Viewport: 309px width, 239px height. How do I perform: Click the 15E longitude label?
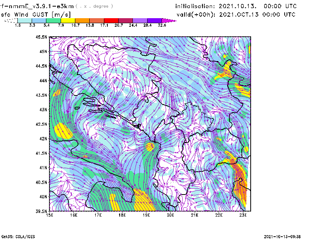pos(49,215)
